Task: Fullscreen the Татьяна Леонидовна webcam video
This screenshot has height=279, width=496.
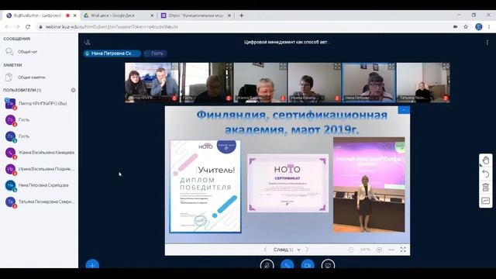Action: pyautogui.click(x=446, y=66)
